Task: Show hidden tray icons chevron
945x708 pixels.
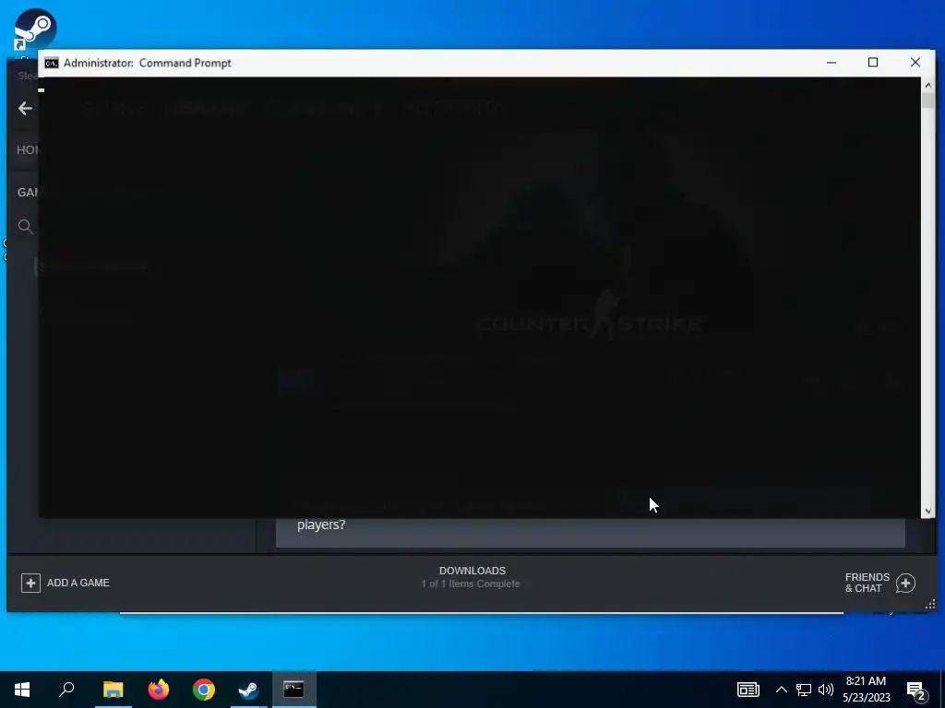Action: 781,690
